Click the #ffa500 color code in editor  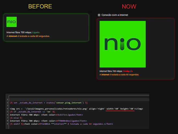coord(43,124)
